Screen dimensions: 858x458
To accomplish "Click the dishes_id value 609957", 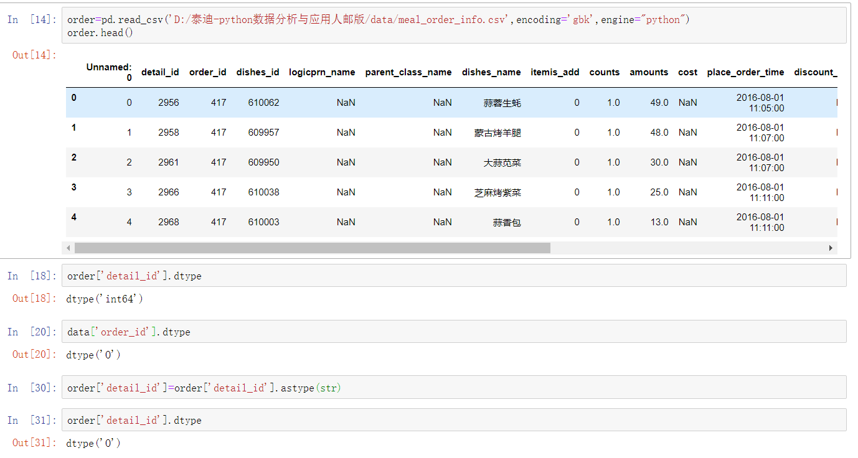I will (x=264, y=133).
